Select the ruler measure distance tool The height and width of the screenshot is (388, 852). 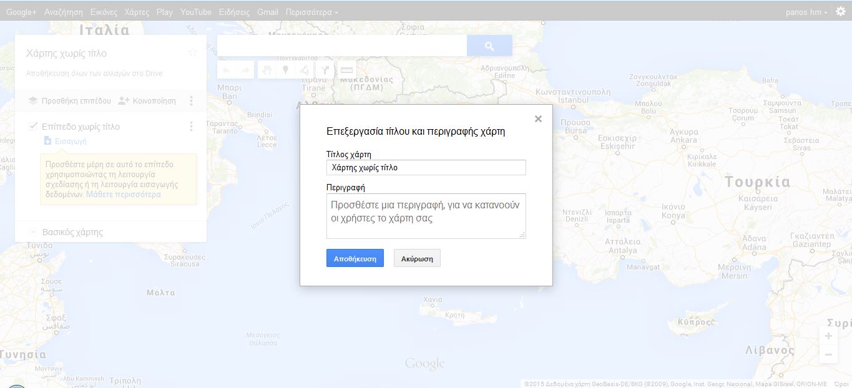coord(346,70)
